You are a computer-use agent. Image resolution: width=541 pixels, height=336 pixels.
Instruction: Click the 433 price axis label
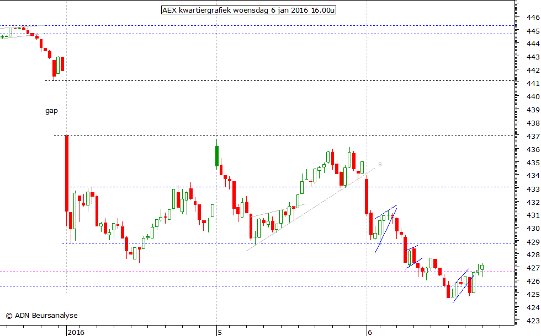click(x=533, y=189)
